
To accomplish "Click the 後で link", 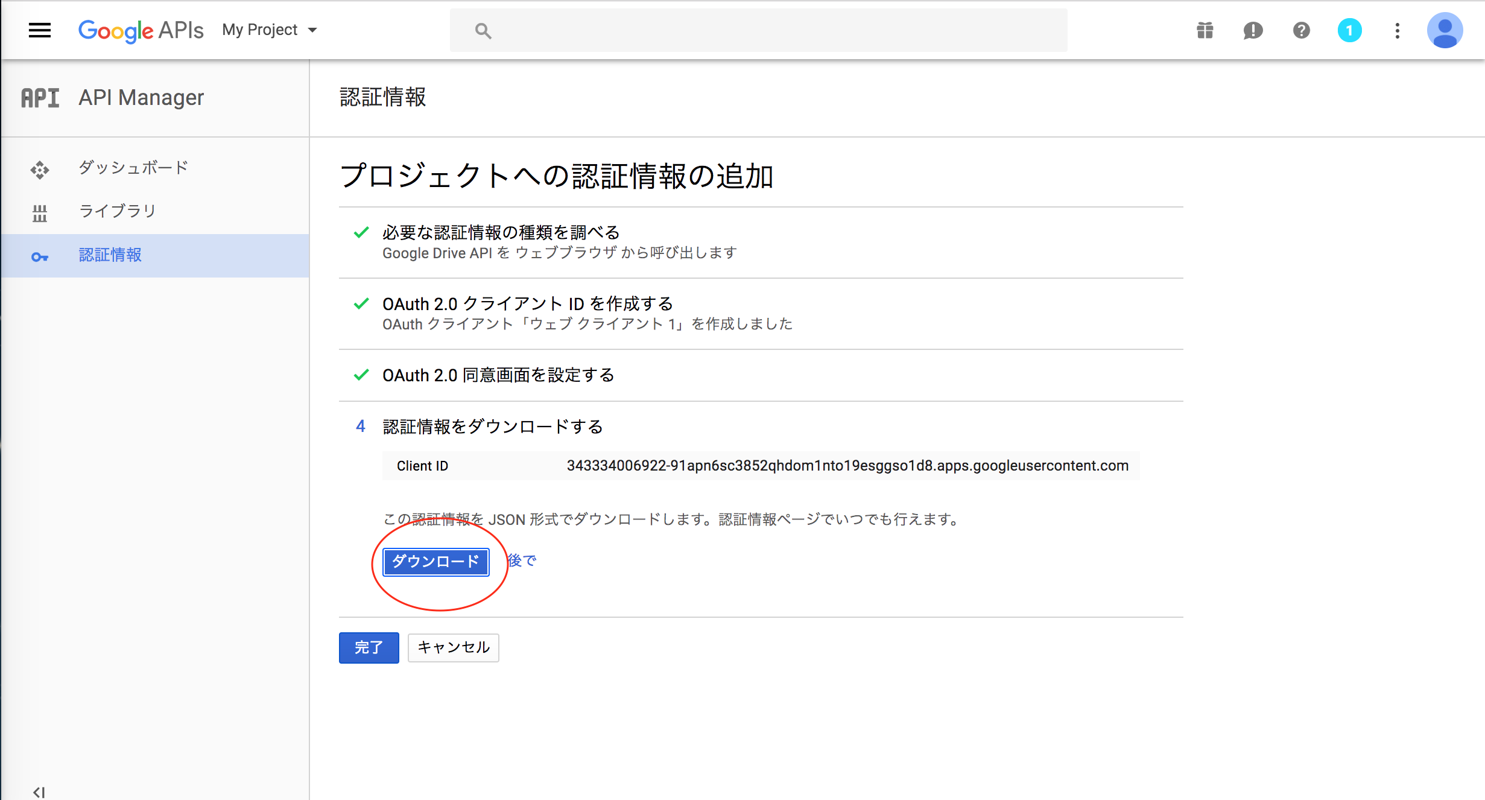I will (522, 560).
